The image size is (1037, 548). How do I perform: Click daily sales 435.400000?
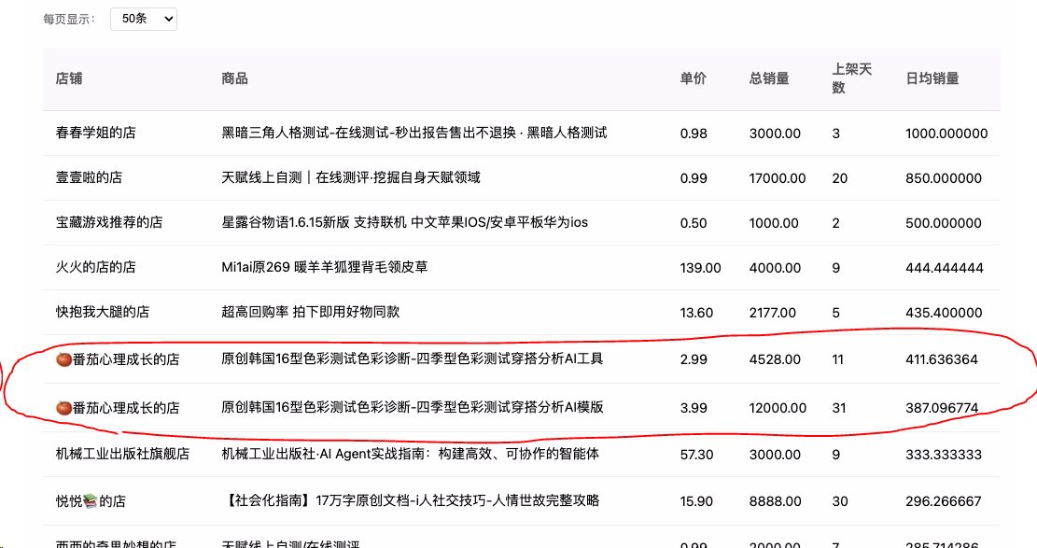[x=944, y=313]
